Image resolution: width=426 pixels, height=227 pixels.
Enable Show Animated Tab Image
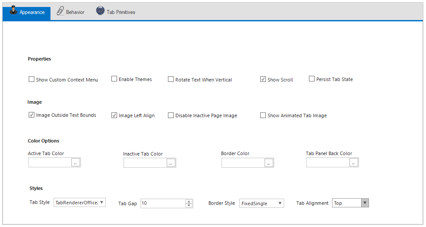[x=263, y=115]
